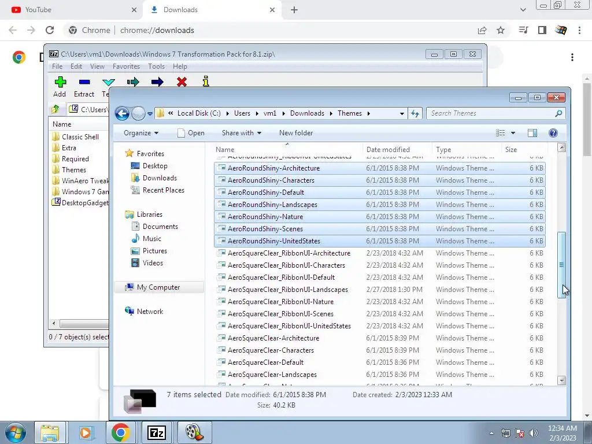This screenshot has height=444, width=592.
Task: Select AeroSquareClear-Characters theme file
Action: point(380,350)
